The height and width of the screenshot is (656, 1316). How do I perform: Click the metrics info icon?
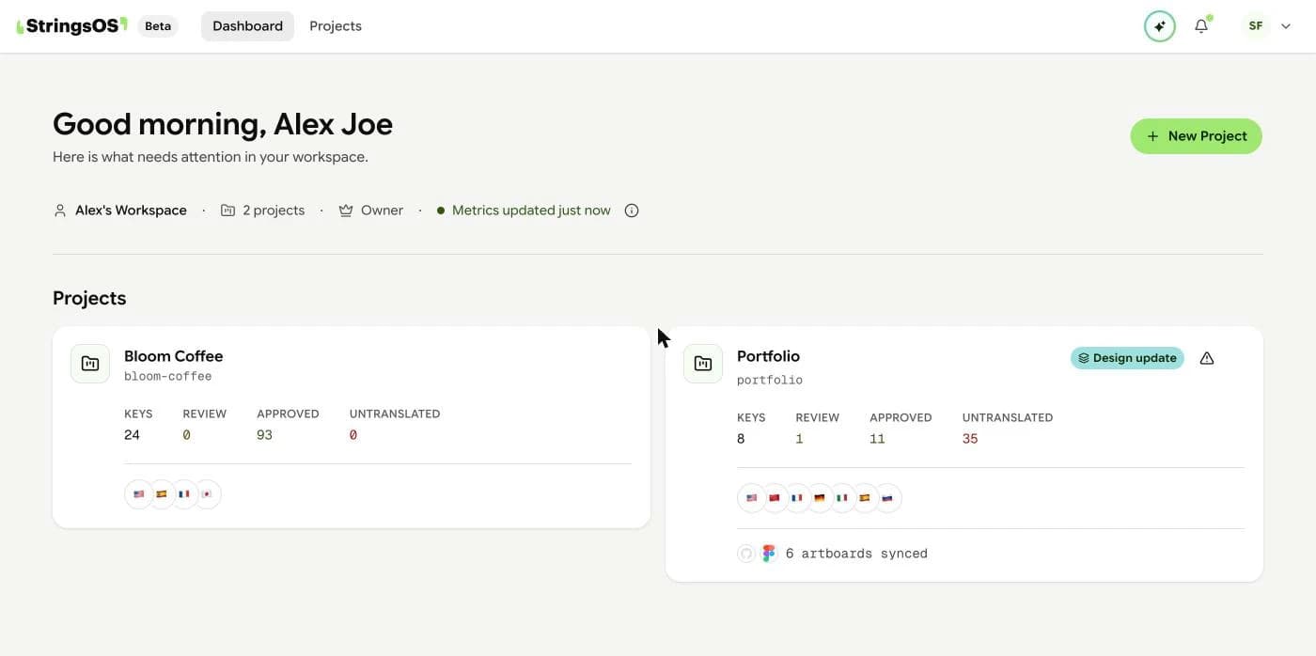632,211
